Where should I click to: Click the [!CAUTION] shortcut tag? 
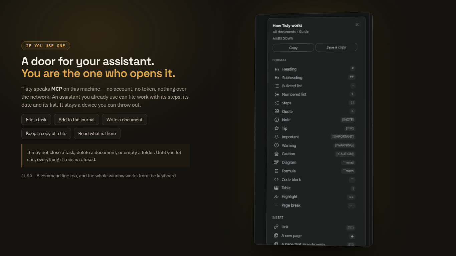click(x=345, y=154)
